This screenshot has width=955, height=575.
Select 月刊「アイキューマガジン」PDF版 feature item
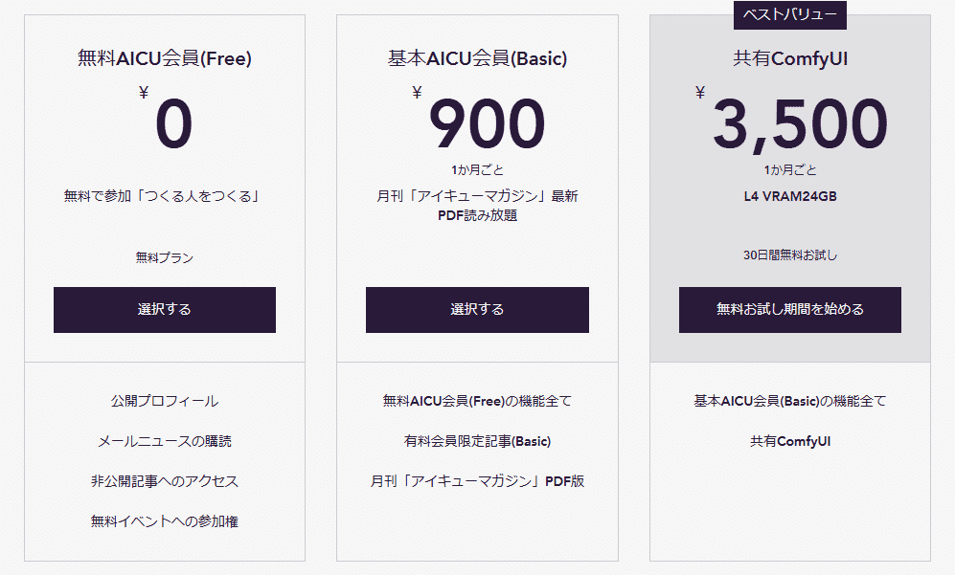point(476,481)
